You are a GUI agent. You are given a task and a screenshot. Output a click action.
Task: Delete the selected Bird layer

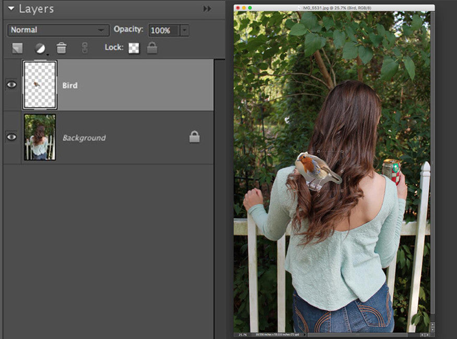click(61, 47)
